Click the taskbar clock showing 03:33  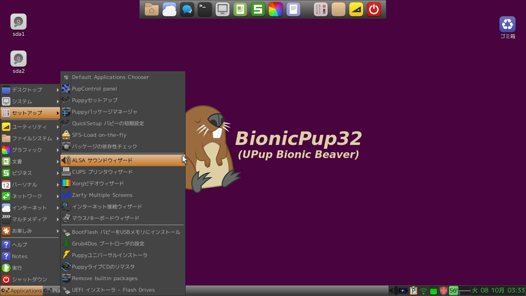click(x=498, y=290)
